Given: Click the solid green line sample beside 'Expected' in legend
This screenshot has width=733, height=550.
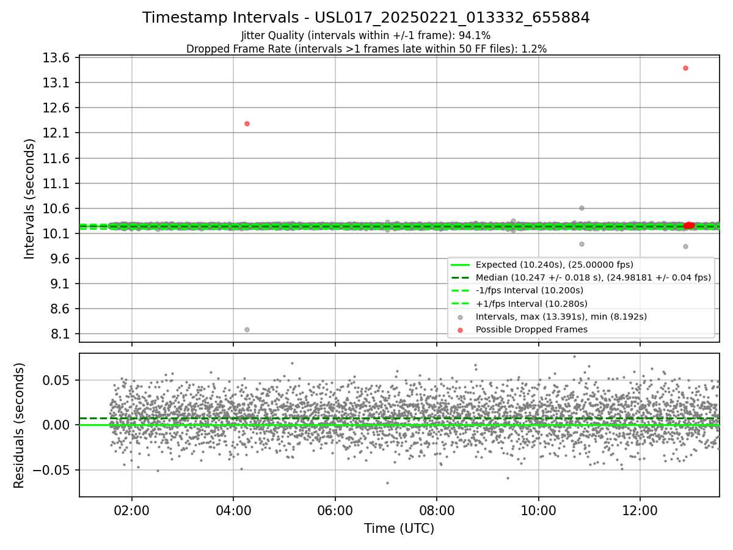Looking at the screenshot, I should tap(461, 265).
